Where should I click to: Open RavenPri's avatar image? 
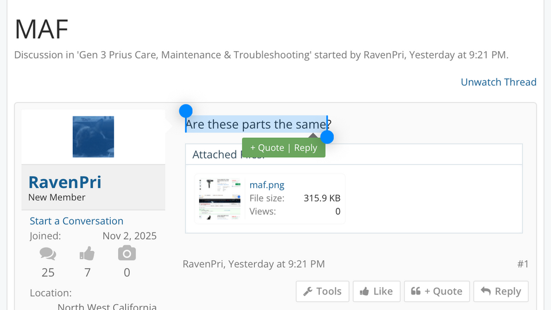tap(93, 137)
